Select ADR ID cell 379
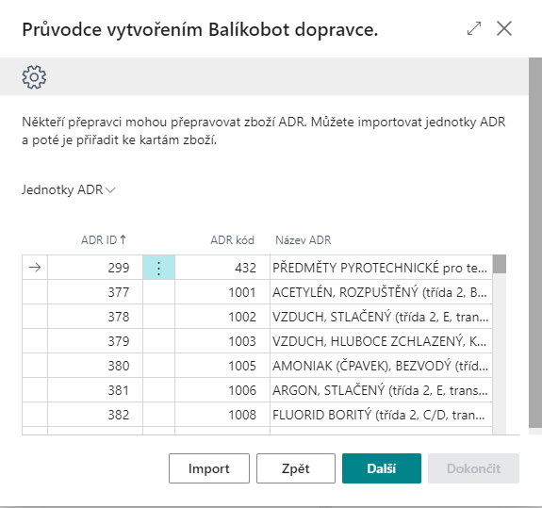 (95, 341)
